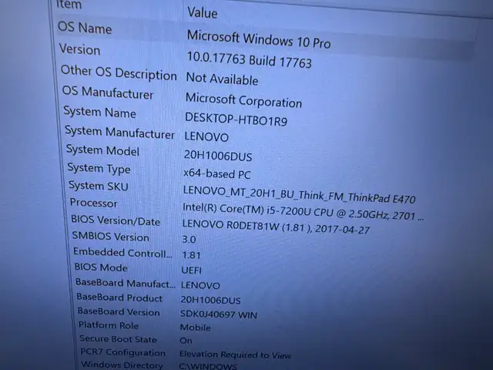493x370 pixels.
Task: Select the BaseBoard Product row label
Action: tap(119, 298)
